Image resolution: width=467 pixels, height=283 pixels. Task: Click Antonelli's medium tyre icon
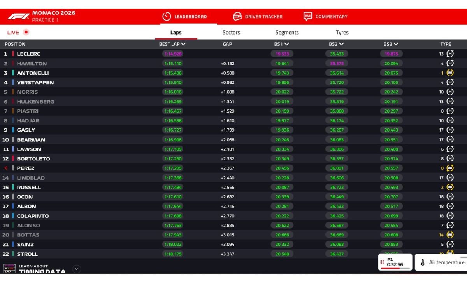(x=450, y=73)
